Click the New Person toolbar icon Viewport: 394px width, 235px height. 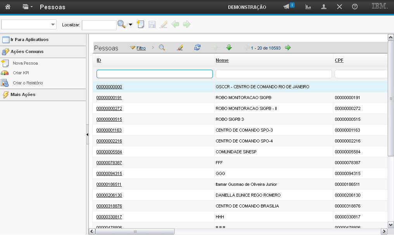point(140,24)
